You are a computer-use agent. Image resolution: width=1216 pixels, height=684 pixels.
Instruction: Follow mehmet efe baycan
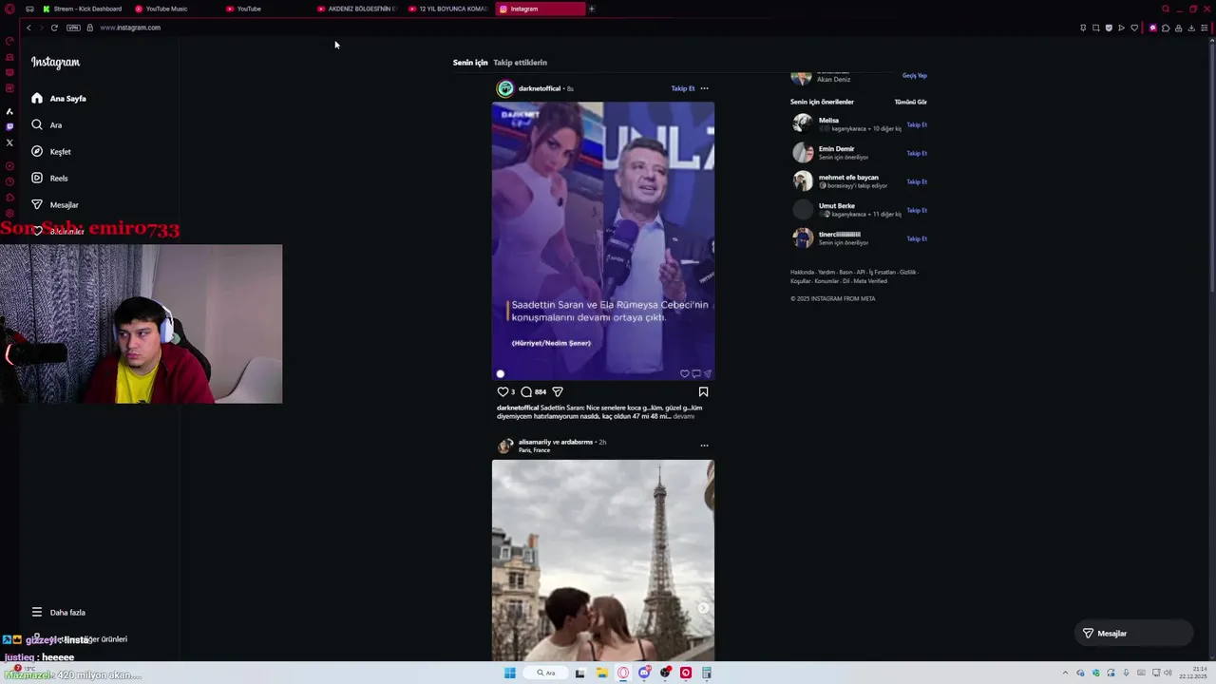coord(917,181)
